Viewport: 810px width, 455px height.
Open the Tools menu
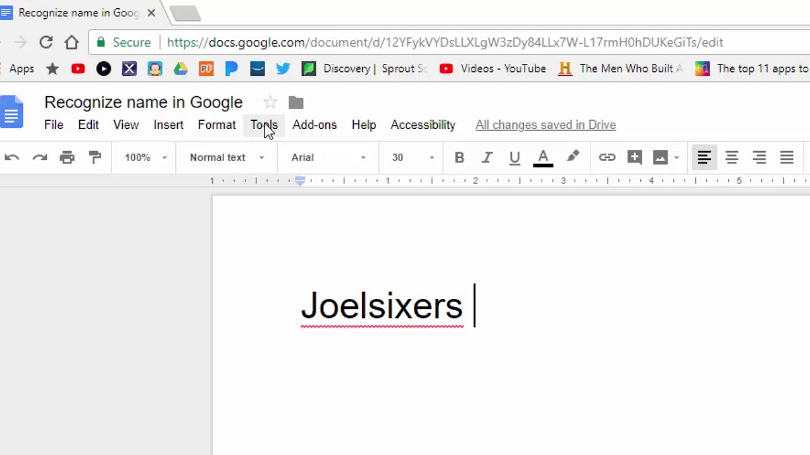click(x=264, y=125)
